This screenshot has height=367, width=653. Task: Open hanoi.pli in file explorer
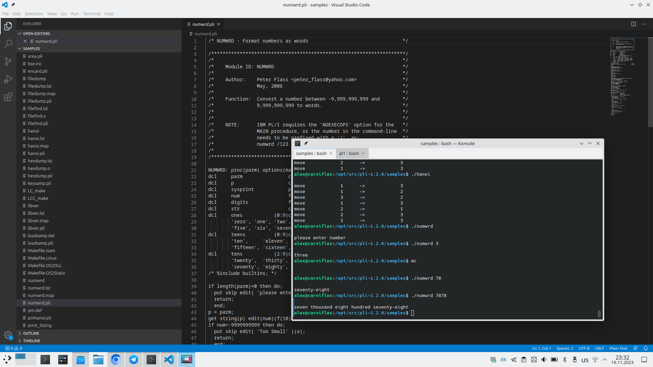pyautogui.click(x=99, y=153)
